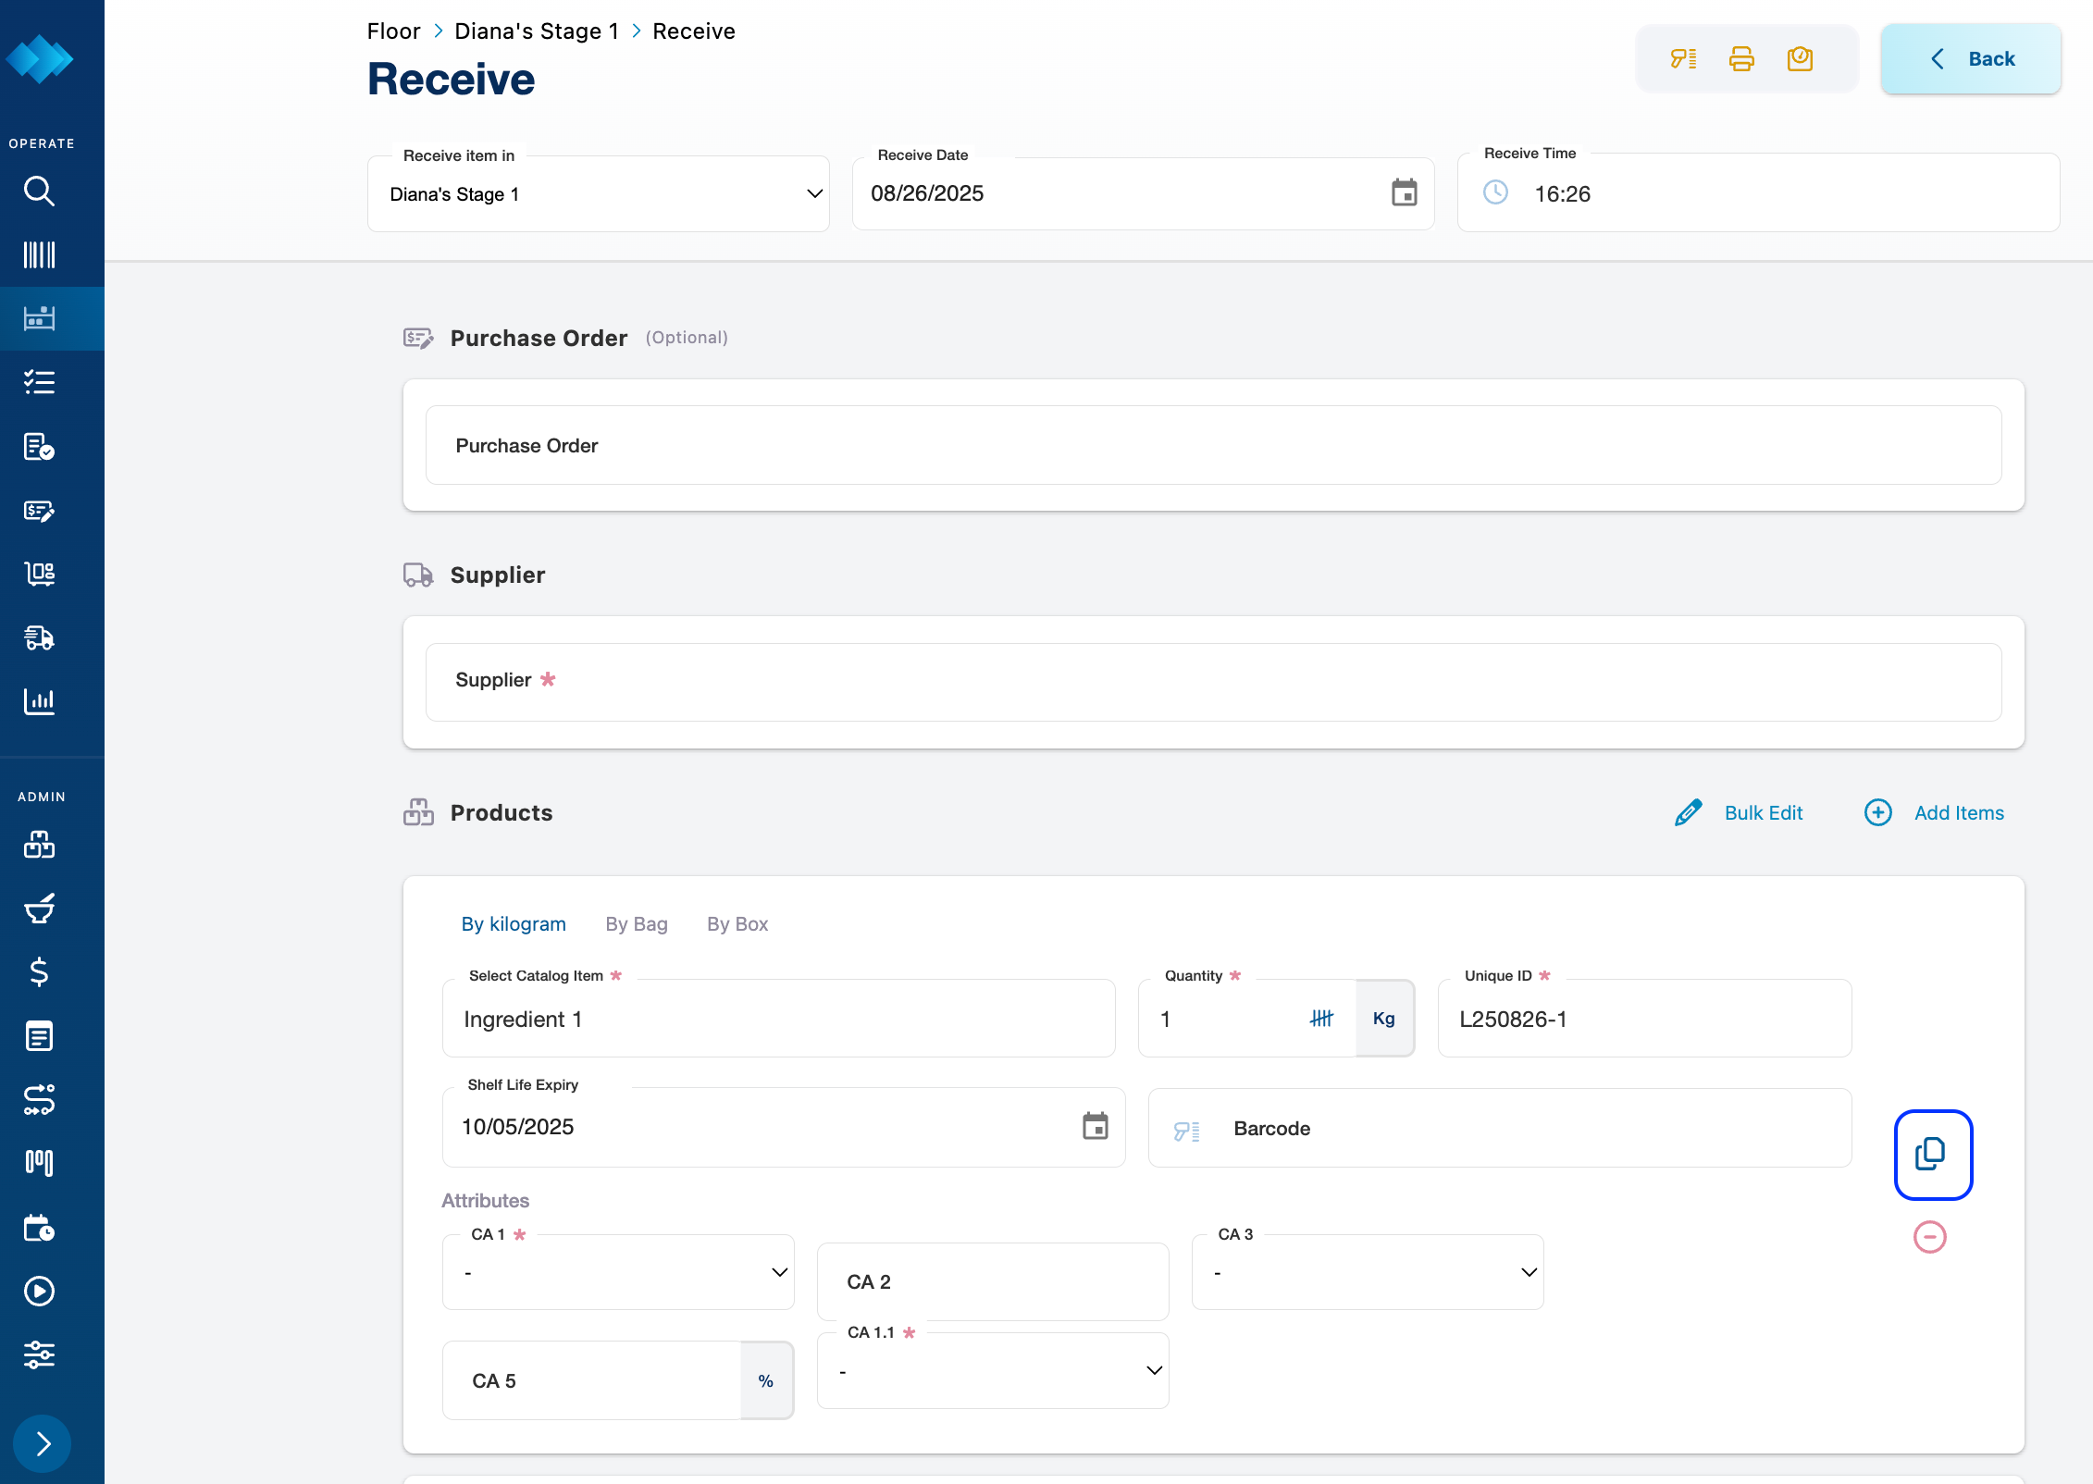Expand the CA 3 attribute dropdown
The height and width of the screenshot is (1484, 2093).
[x=1368, y=1273]
